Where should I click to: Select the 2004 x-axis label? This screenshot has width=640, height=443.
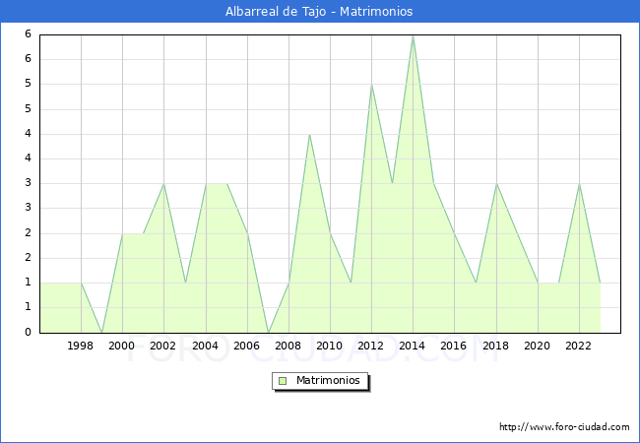[206, 346]
